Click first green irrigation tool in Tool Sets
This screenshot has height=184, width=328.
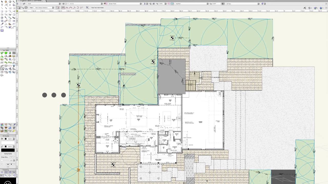point(2,53)
